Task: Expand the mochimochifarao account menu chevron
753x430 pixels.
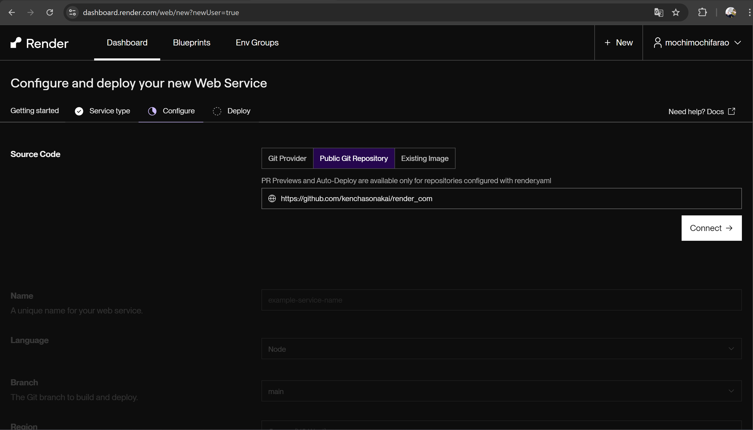Action: pos(738,43)
